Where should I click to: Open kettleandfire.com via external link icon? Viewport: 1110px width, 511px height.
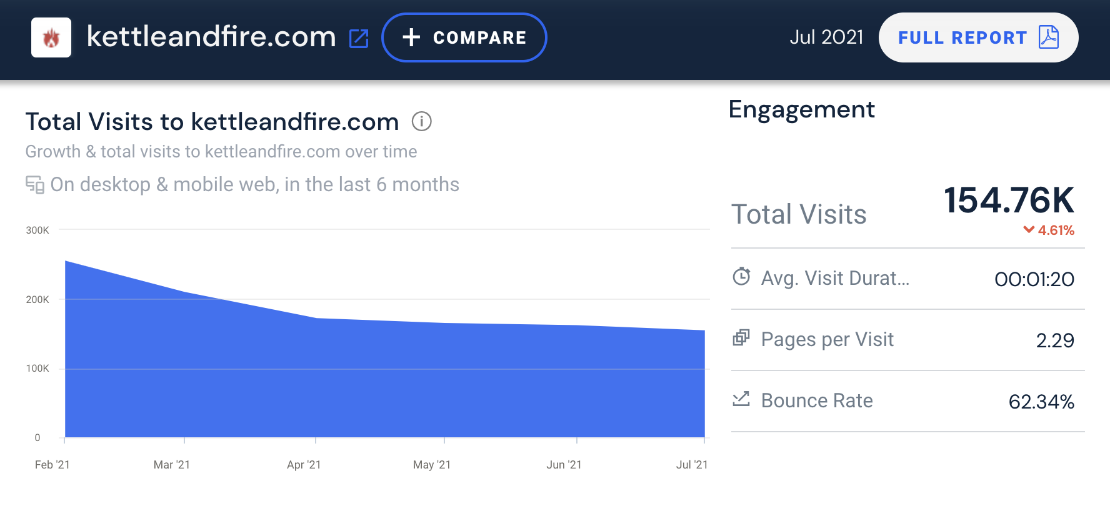click(x=359, y=38)
